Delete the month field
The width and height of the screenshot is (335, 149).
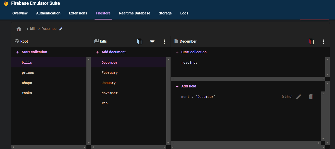click(x=311, y=97)
